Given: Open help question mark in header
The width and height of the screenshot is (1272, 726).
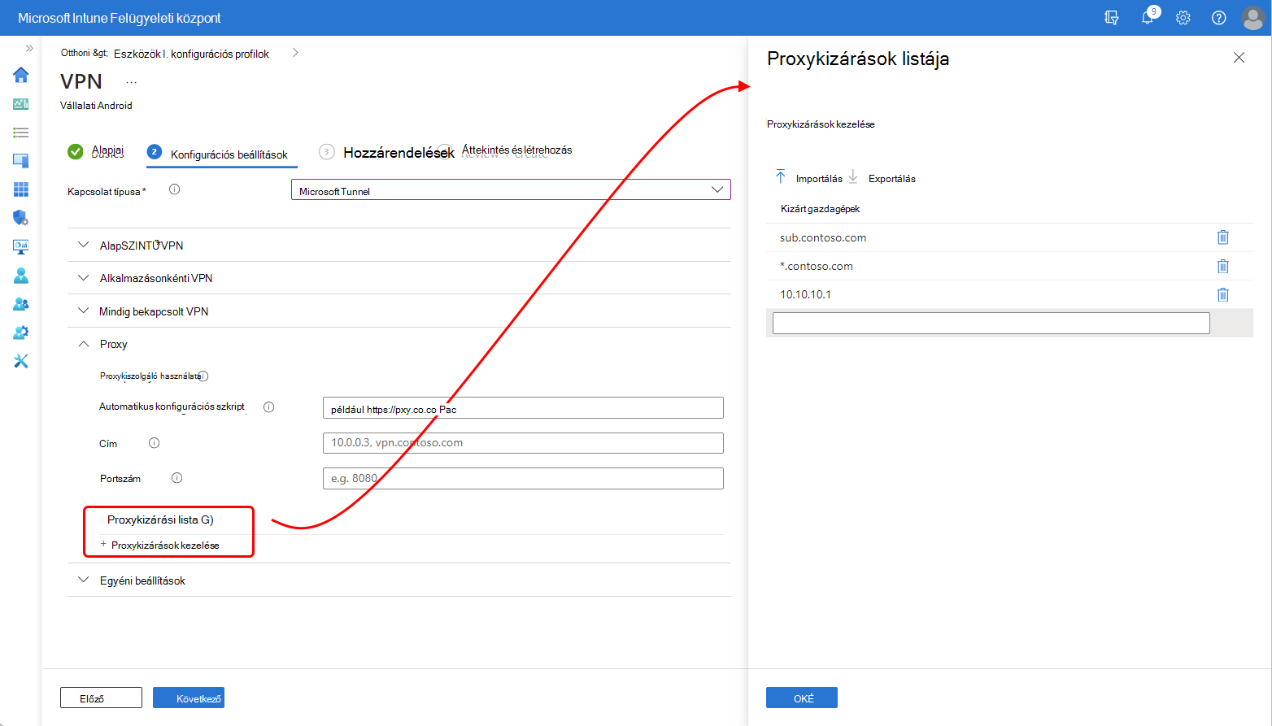Looking at the screenshot, I should (x=1219, y=18).
